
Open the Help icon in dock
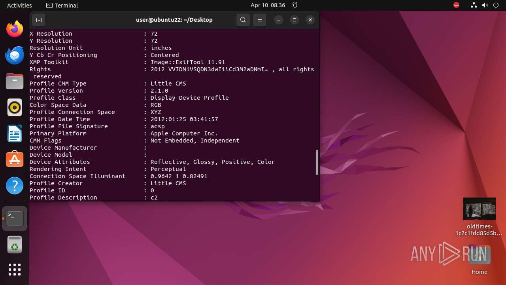coord(15,186)
